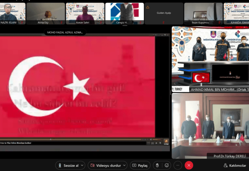Click the MOHD FAIZAL AZRUL AZWA presenter label
The width and height of the screenshot is (249, 171).
pyautogui.click(x=65, y=32)
